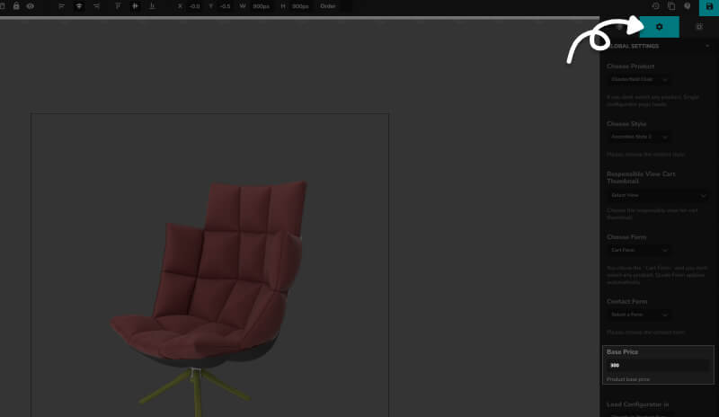Screen dimensions: 719x417
Task: Open the Choose Style dropdown
Action: 639,137
